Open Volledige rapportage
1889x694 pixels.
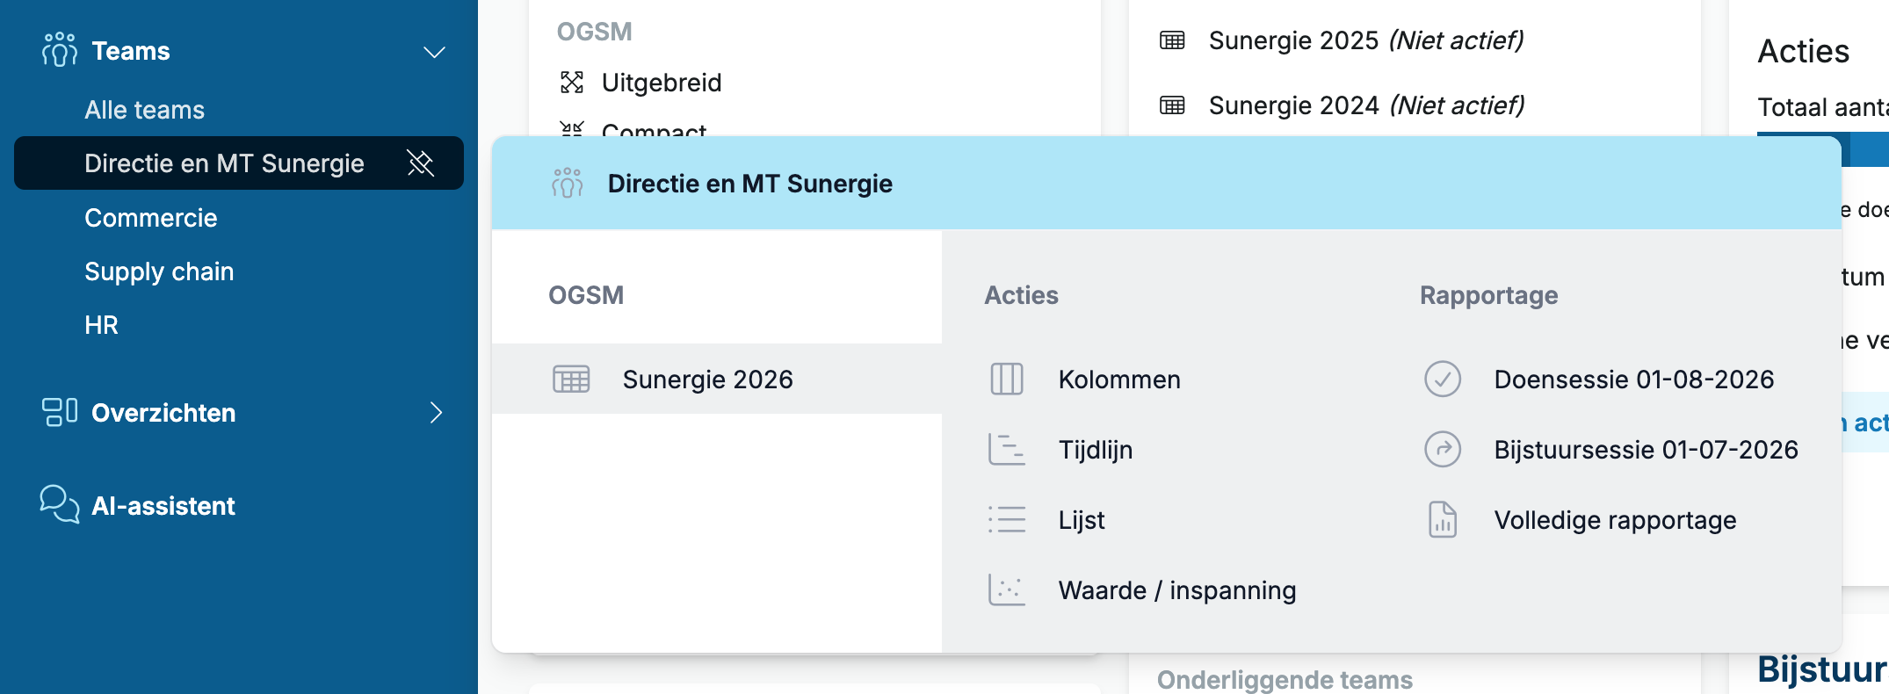coord(1616,520)
